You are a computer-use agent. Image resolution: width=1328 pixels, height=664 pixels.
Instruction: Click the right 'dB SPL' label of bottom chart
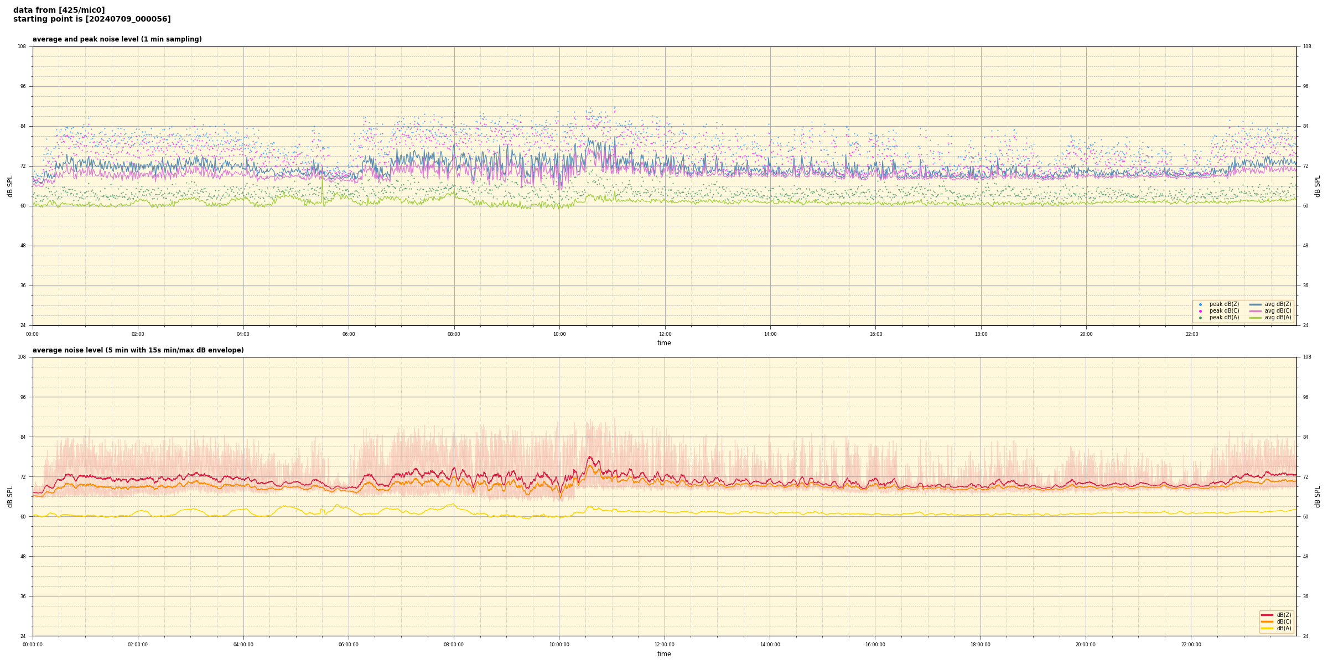(1317, 496)
